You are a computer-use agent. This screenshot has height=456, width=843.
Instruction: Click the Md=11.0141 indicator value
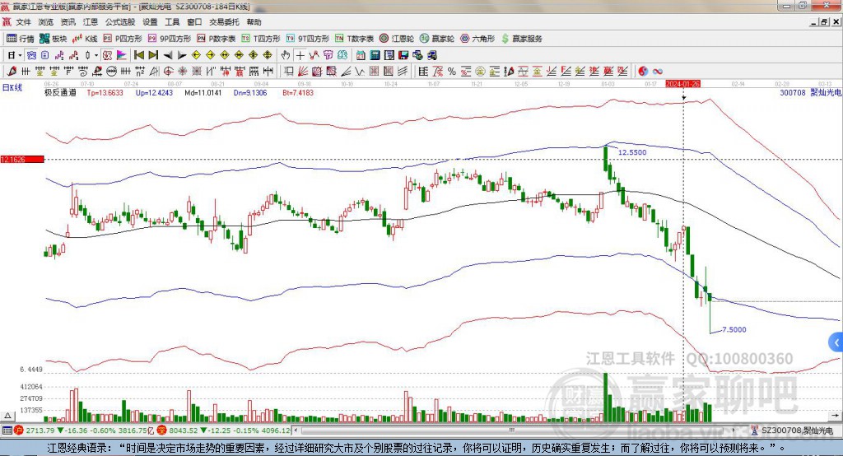[203, 92]
